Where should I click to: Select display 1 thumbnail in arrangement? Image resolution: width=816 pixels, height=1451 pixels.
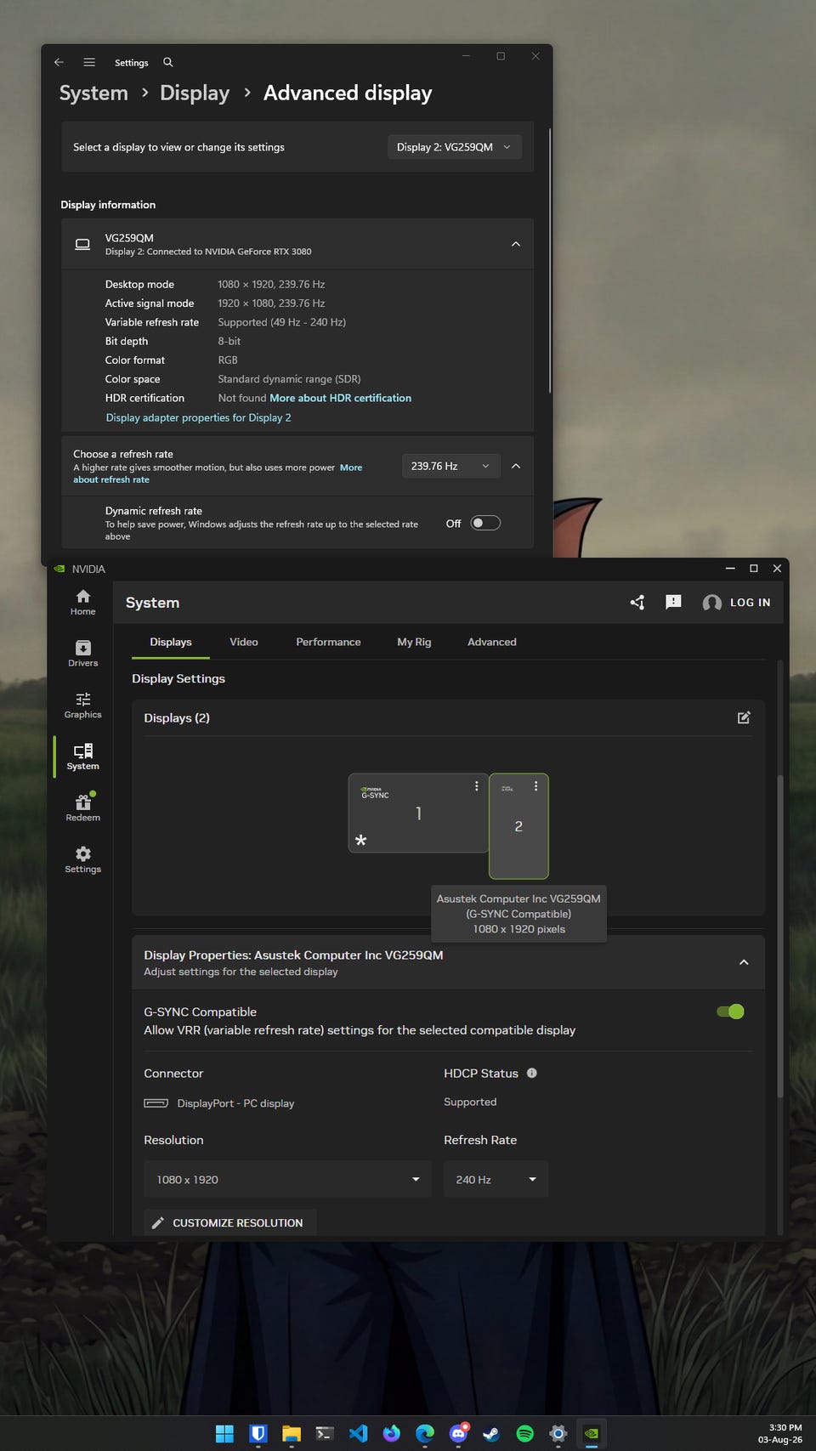pos(418,813)
